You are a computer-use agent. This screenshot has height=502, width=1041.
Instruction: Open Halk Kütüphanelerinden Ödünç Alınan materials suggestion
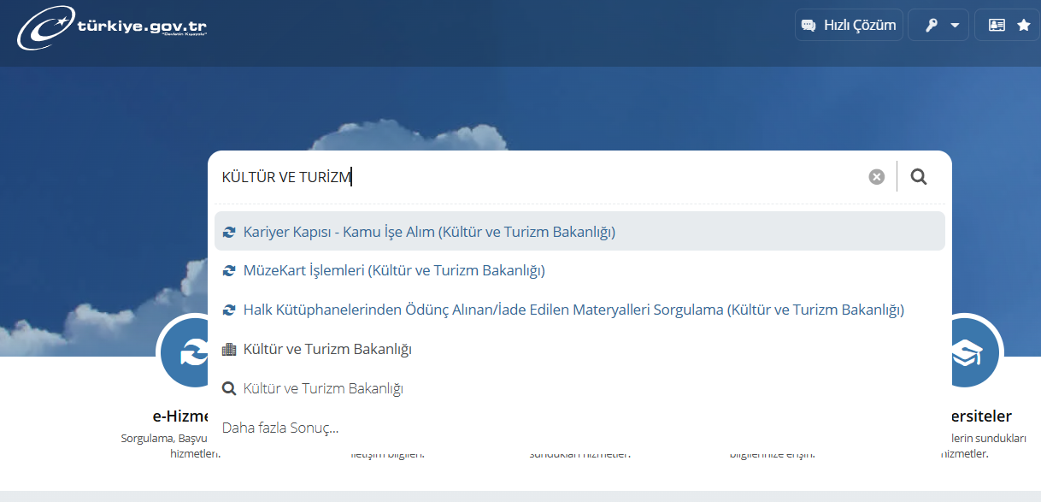coord(573,310)
